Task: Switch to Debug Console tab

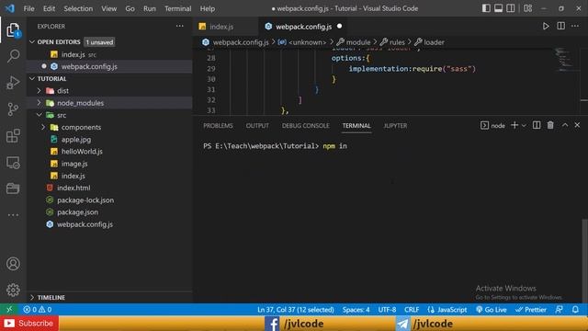Action: pyautogui.click(x=306, y=126)
